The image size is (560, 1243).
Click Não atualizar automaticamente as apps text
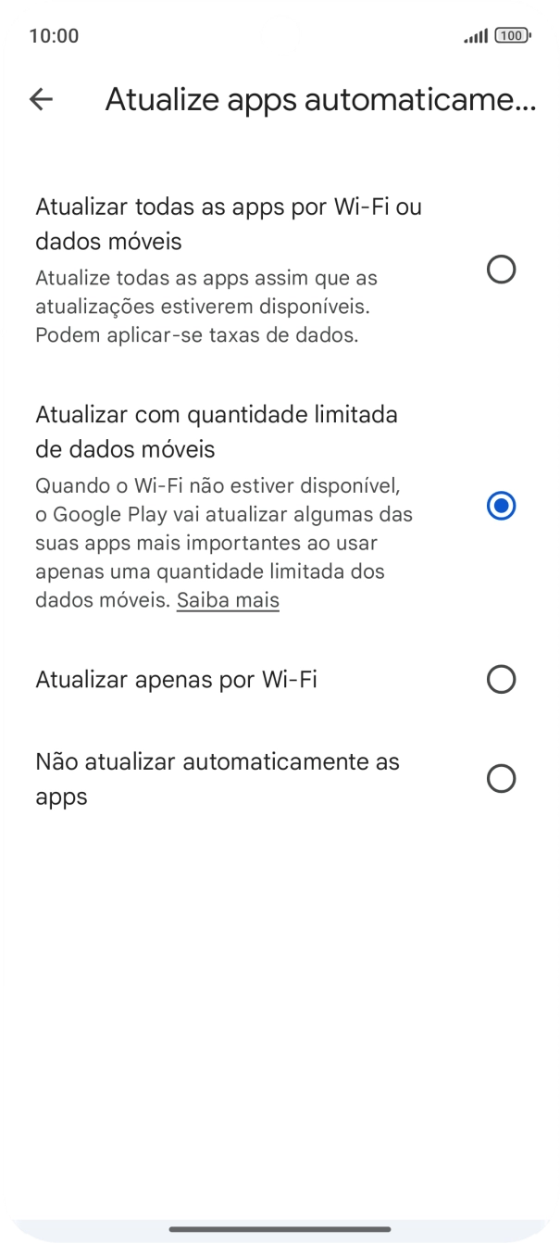[217, 778]
